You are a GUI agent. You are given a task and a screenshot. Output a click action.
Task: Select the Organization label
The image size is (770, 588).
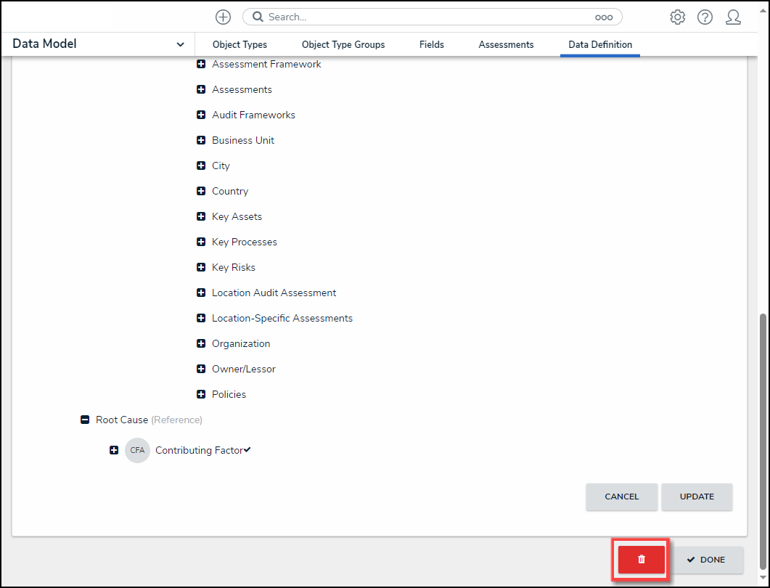point(241,344)
